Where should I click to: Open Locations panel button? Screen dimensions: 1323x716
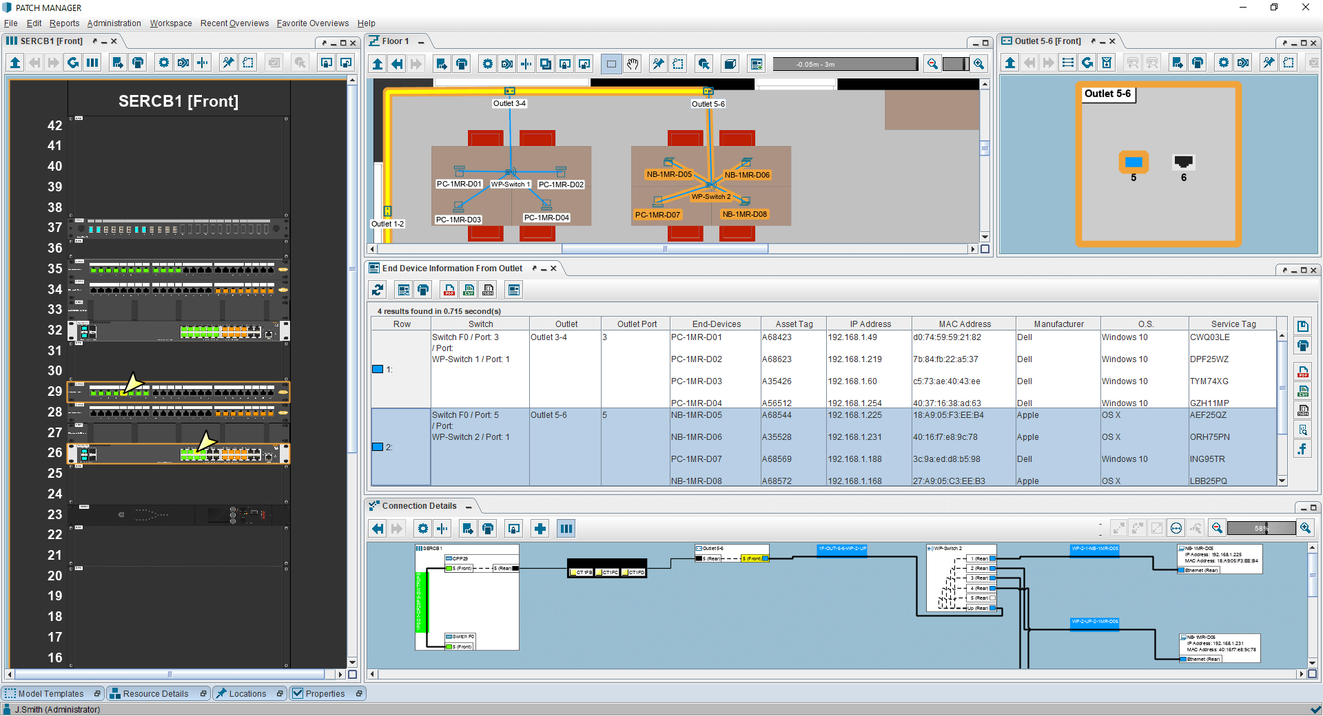coord(249,693)
